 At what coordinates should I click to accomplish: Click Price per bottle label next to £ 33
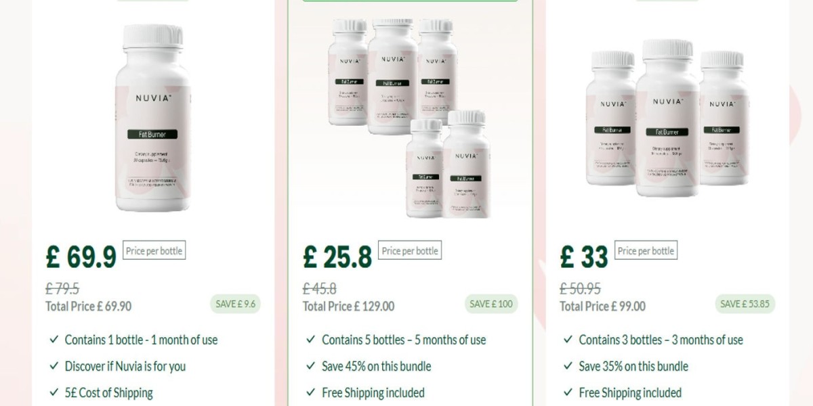(x=646, y=251)
